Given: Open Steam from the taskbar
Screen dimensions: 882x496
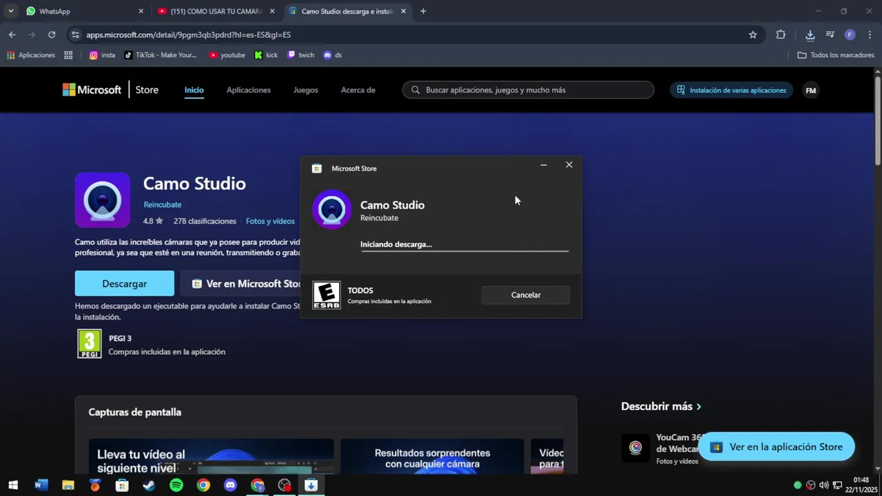Looking at the screenshot, I should pyautogui.click(x=149, y=485).
